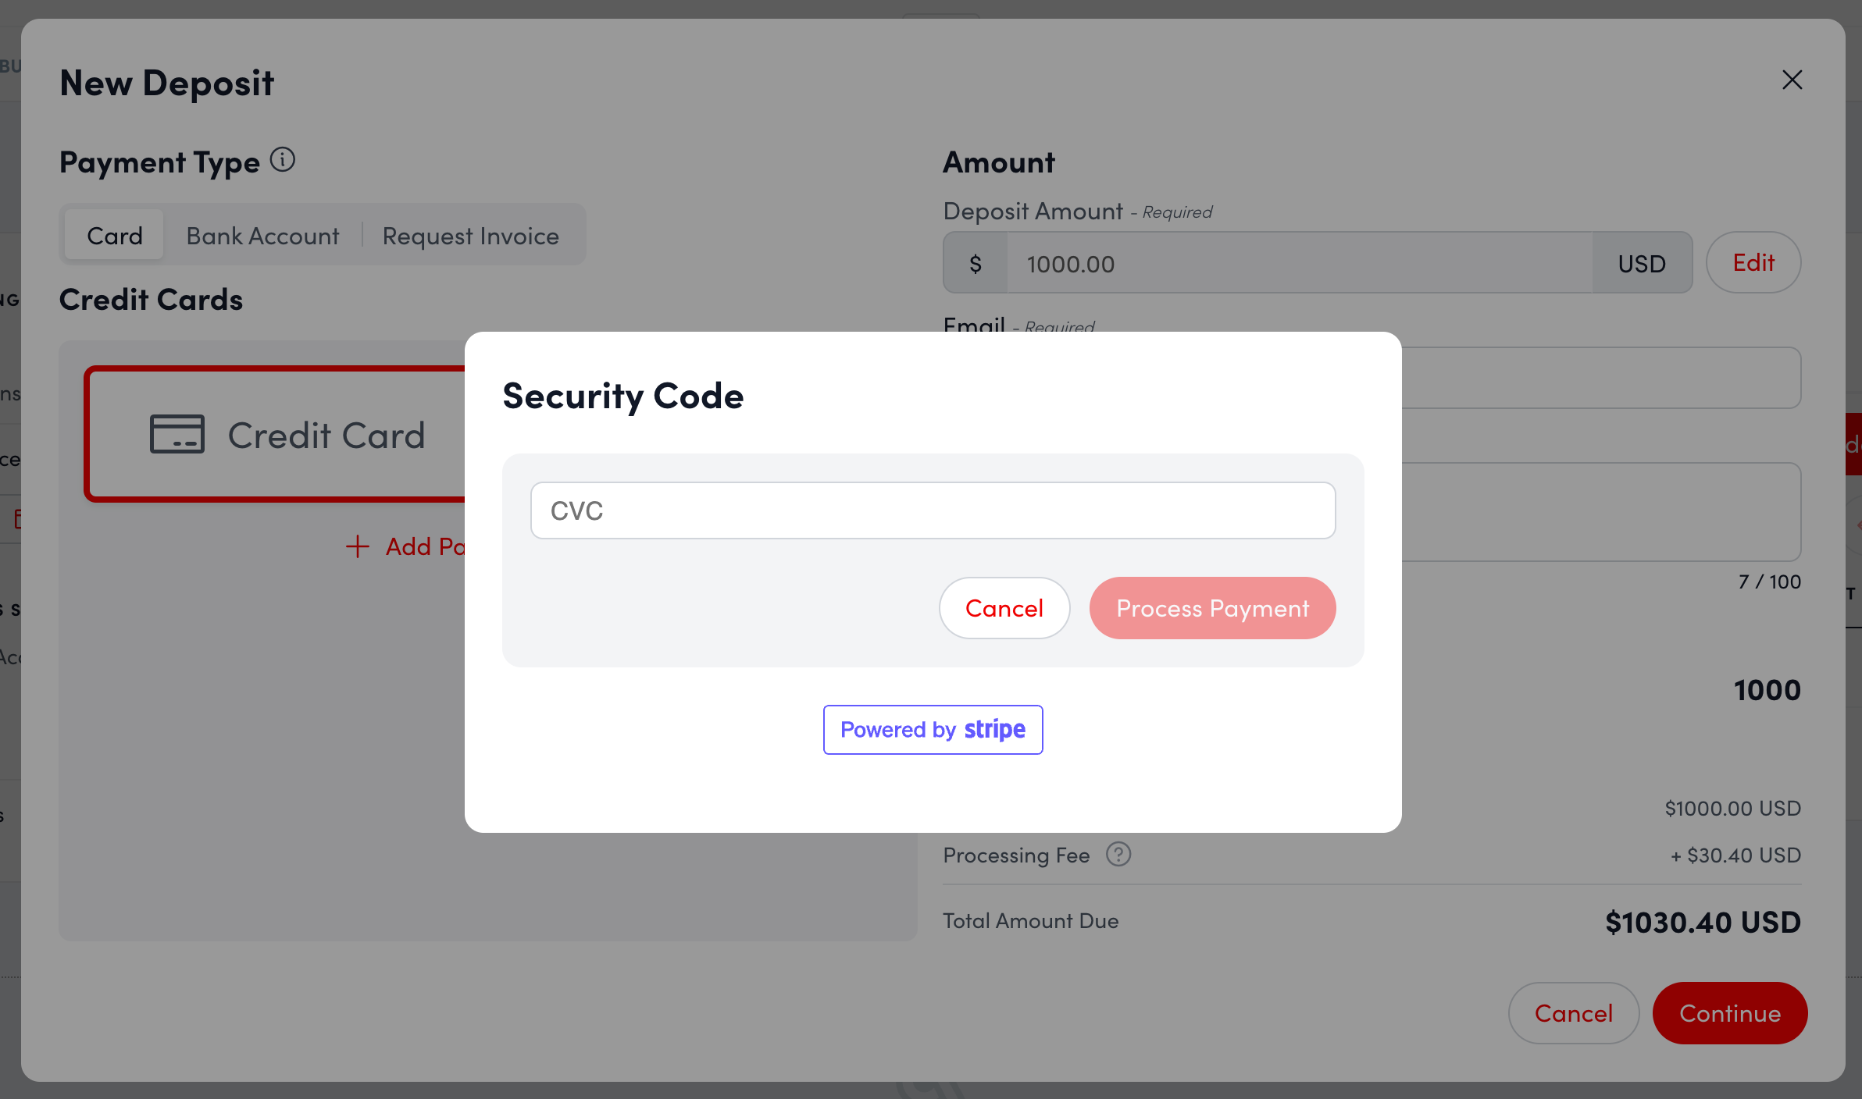The image size is (1862, 1099).
Task: Select the Card payment tab
Action: click(115, 236)
